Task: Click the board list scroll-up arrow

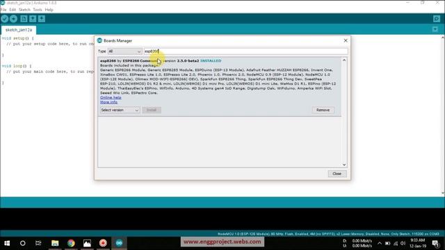Action: coord(344,60)
